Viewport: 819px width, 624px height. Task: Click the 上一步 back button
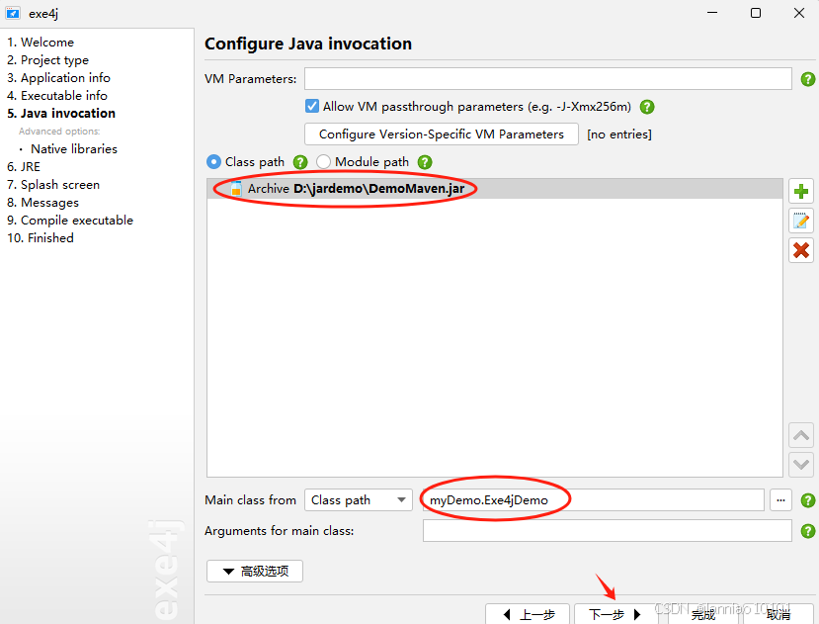[529, 614]
